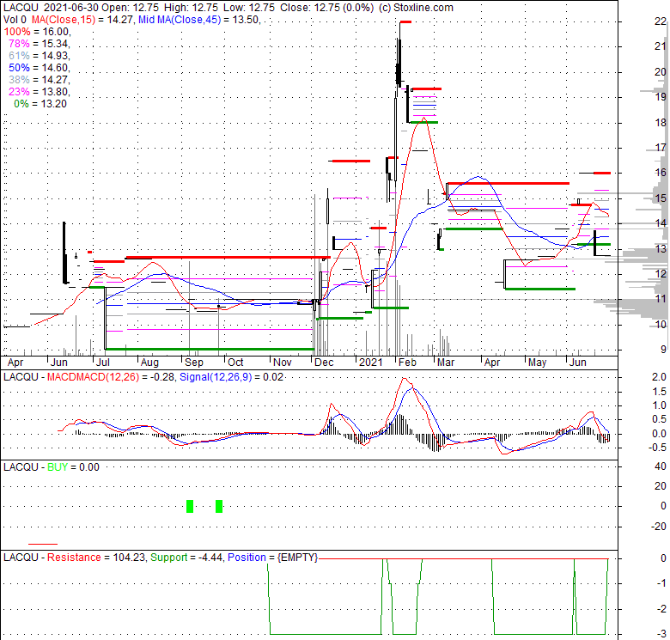Viewport: 670px width, 640px height.
Task: Select the MA(Close,15) = 14.27 legend
Action: (82, 20)
